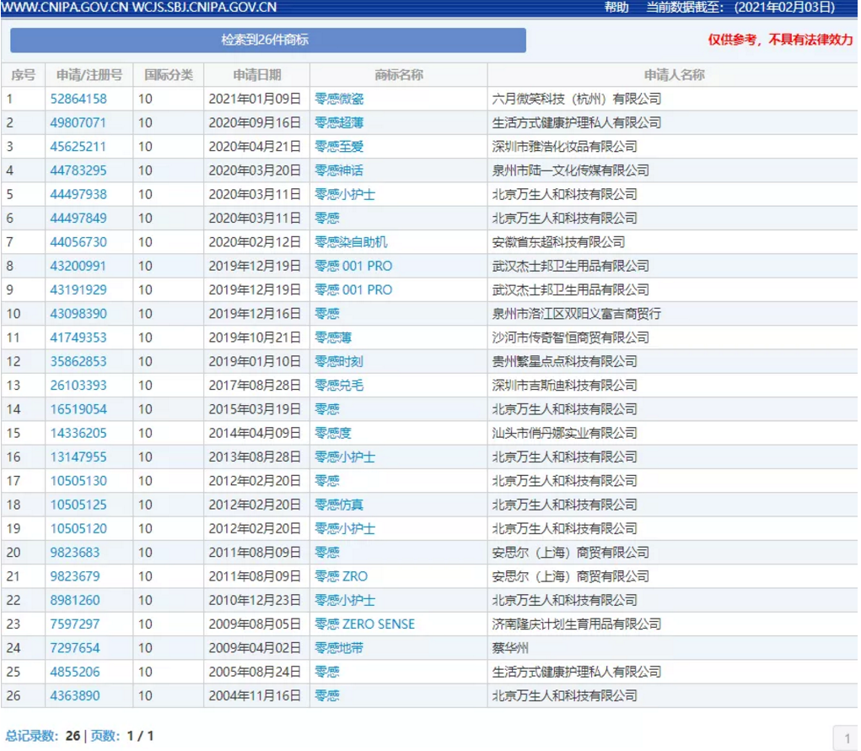Select the date 2004年11月16日
Viewport: 861px width, 751px height.
pyautogui.click(x=255, y=696)
